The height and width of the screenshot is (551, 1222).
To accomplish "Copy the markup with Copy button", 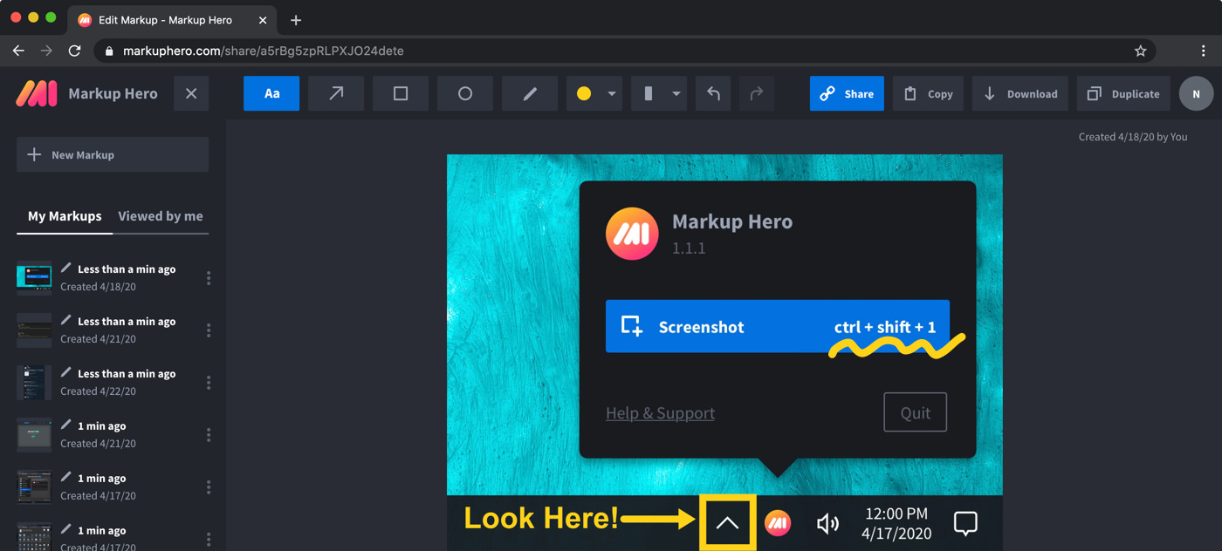I will [x=928, y=93].
